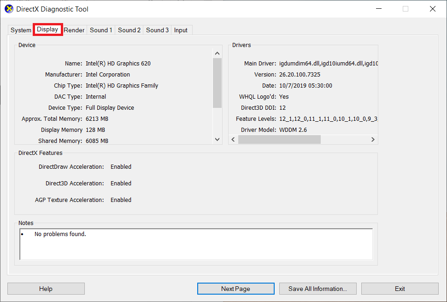The image size is (447, 302).
Task: Switch to the System tab
Action: [x=21, y=30]
